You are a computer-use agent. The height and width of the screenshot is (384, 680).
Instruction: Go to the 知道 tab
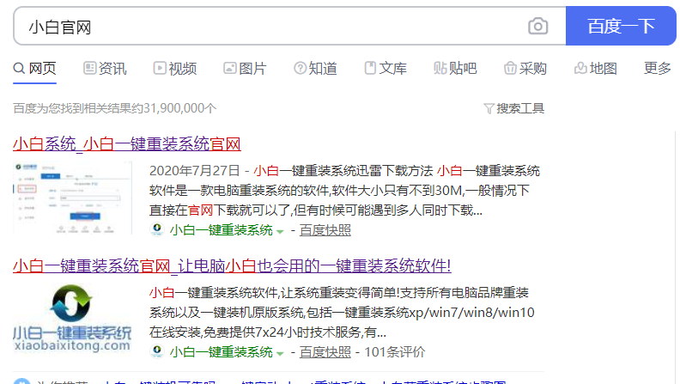point(315,69)
